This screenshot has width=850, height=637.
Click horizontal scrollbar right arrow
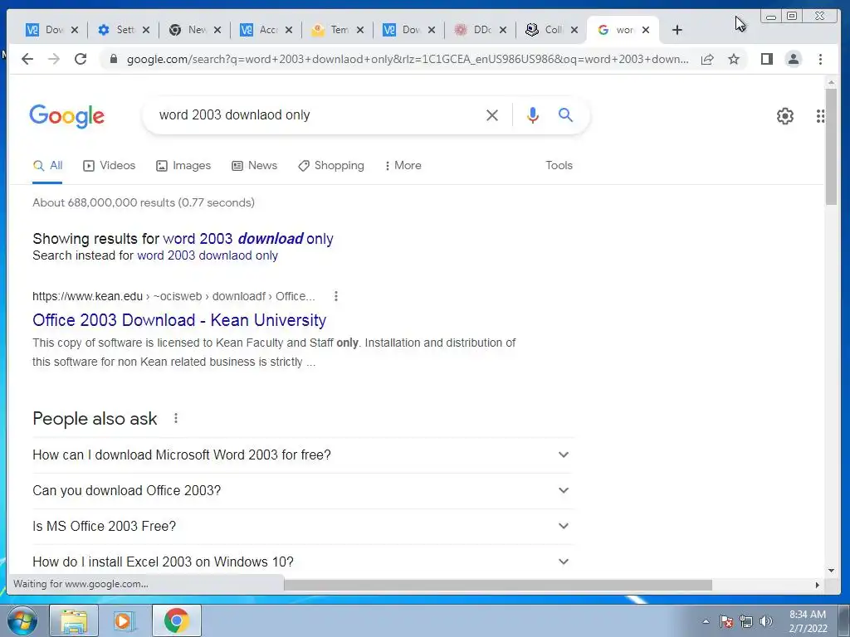[x=817, y=585]
